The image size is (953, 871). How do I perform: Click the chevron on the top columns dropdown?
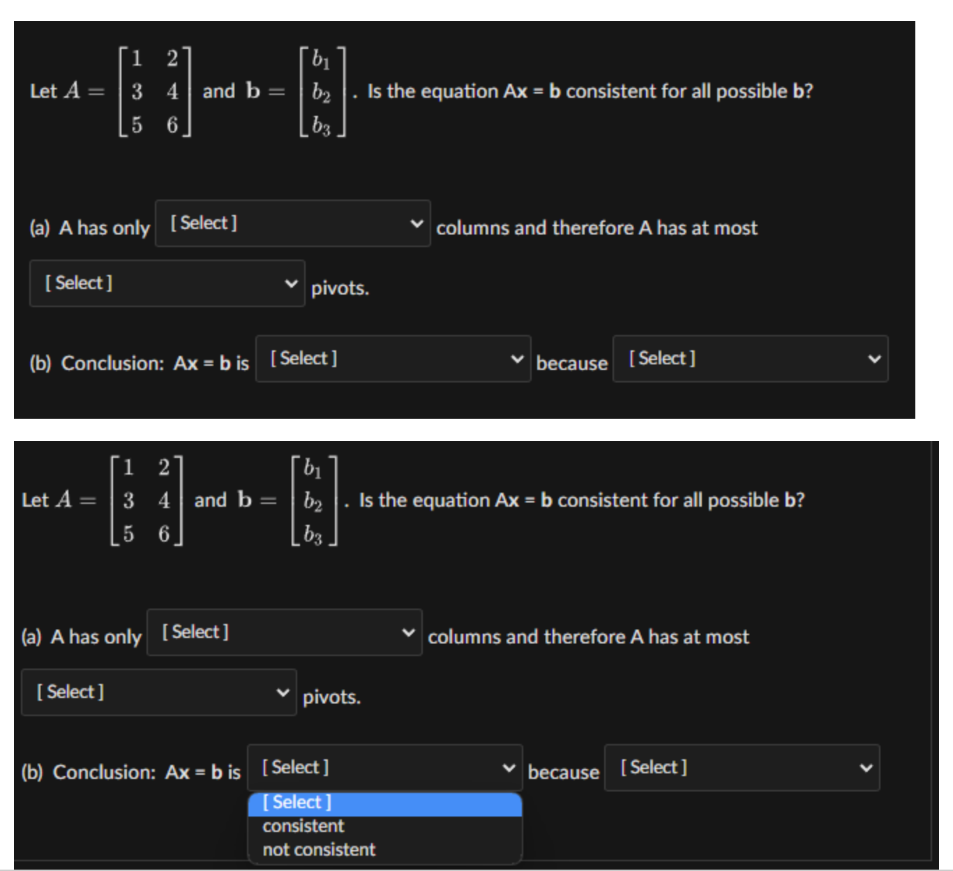point(417,225)
